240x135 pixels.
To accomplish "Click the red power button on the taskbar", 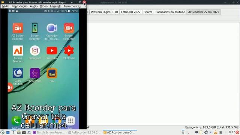I will 237,132.
